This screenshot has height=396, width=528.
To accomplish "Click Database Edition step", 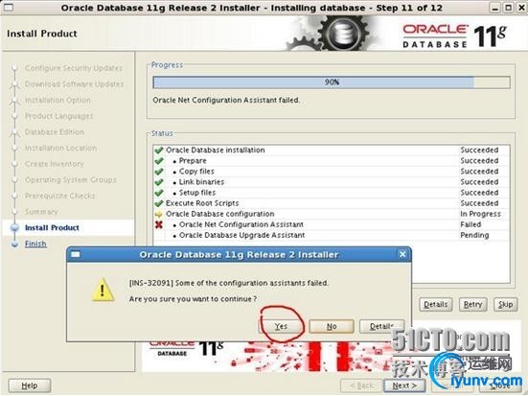I will tap(55, 131).
